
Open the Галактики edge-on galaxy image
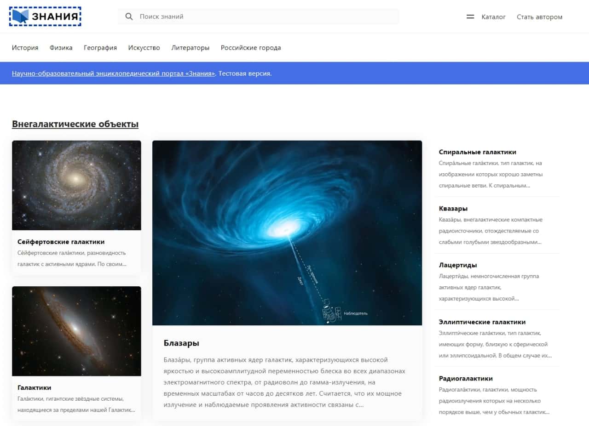pos(76,331)
